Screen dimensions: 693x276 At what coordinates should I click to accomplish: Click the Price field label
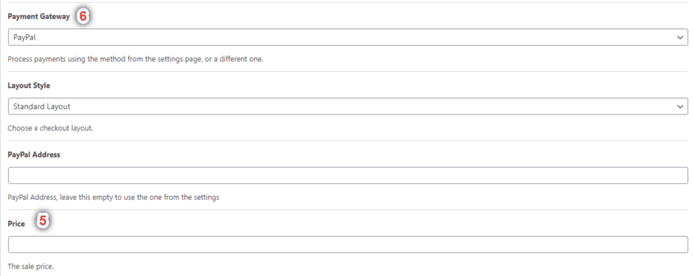(x=16, y=224)
